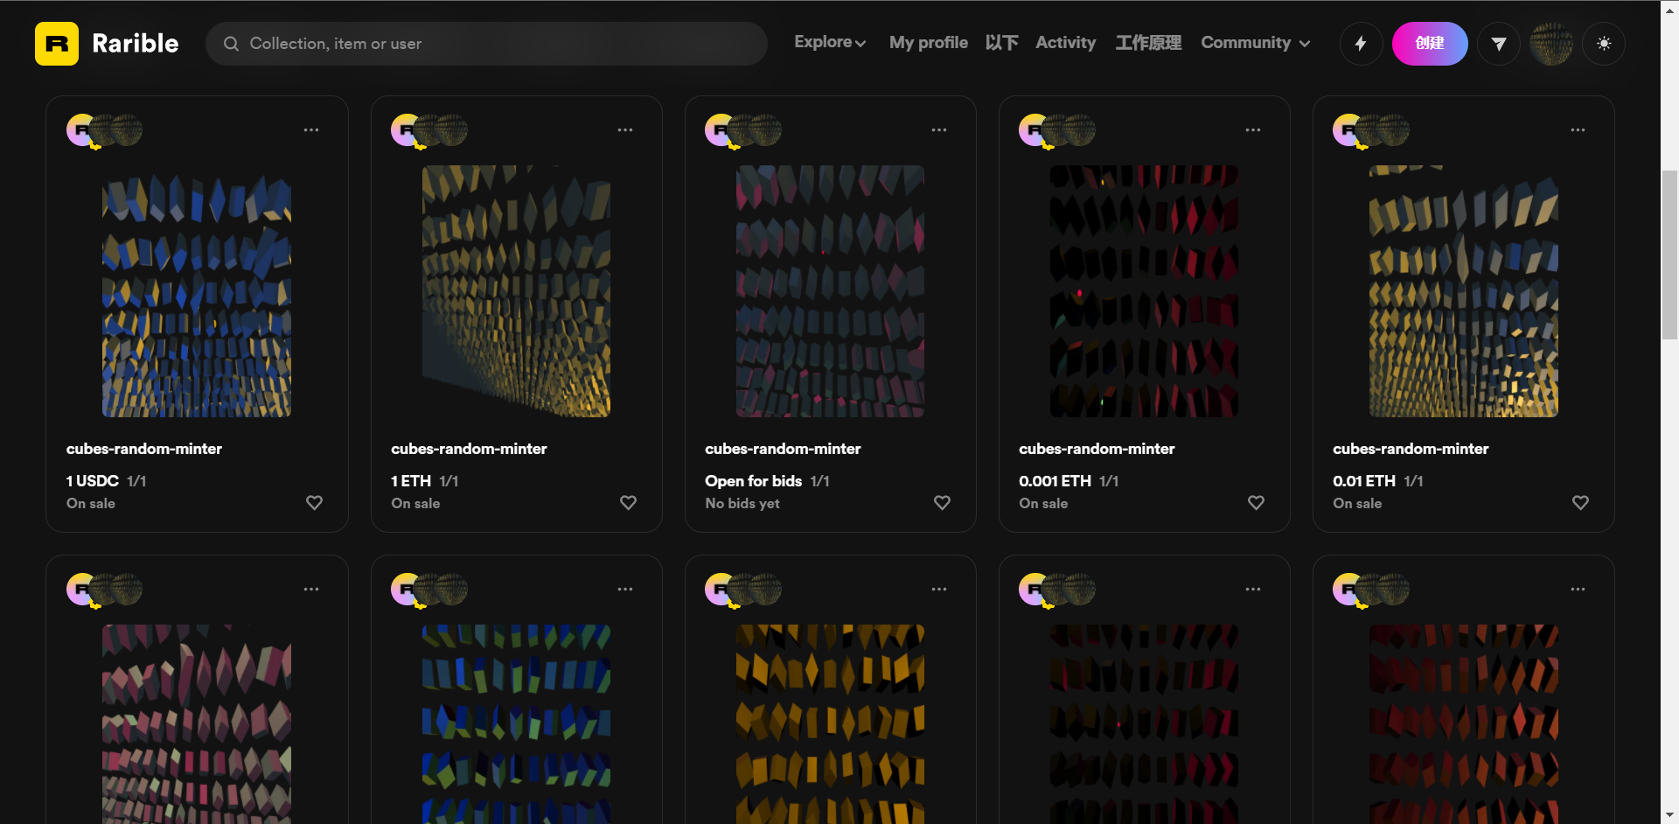Like the 1 USDC cubes-random-minter item

[x=314, y=503]
